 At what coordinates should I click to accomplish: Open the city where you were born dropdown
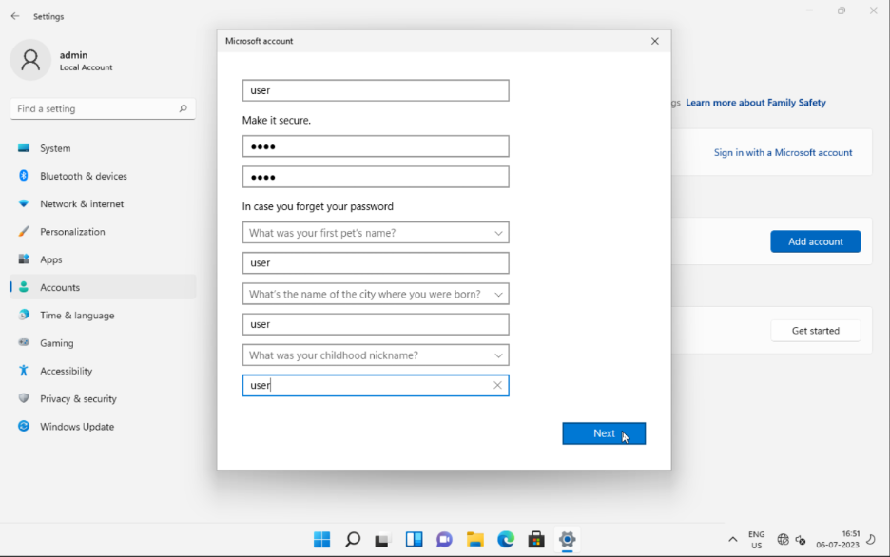pyautogui.click(x=376, y=294)
